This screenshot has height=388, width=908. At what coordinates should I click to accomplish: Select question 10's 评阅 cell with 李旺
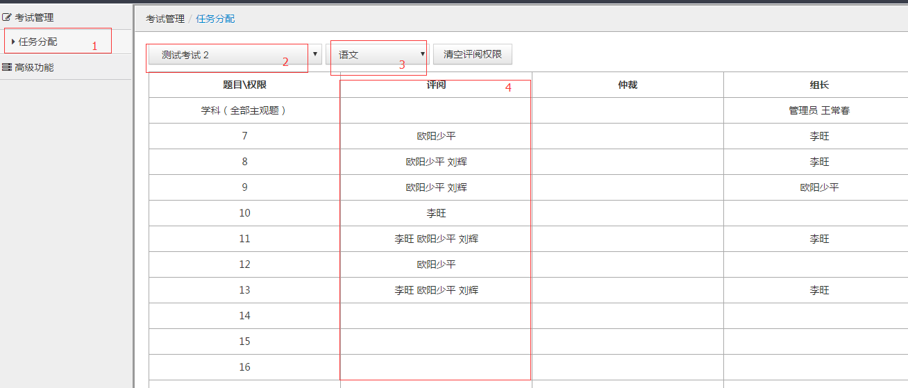[x=436, y=213]
